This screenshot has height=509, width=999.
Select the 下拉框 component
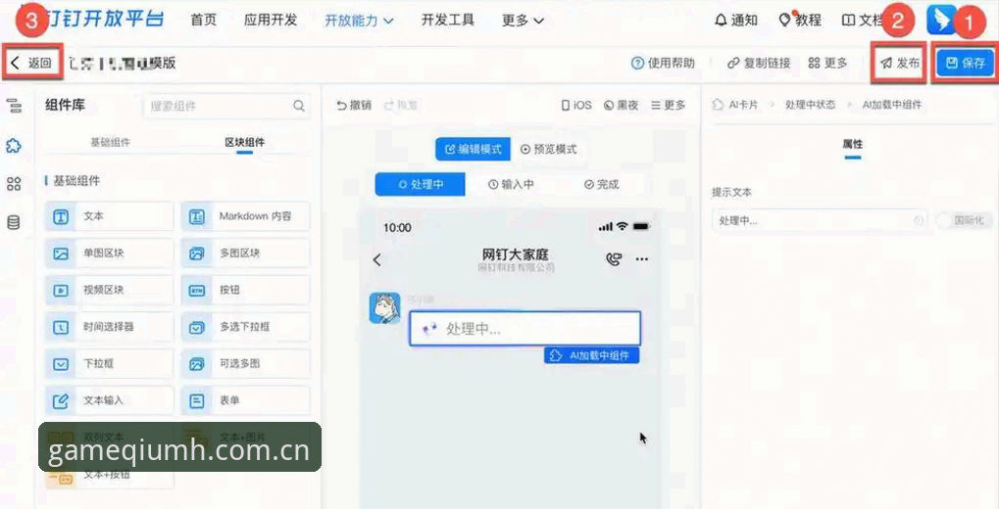109,364
